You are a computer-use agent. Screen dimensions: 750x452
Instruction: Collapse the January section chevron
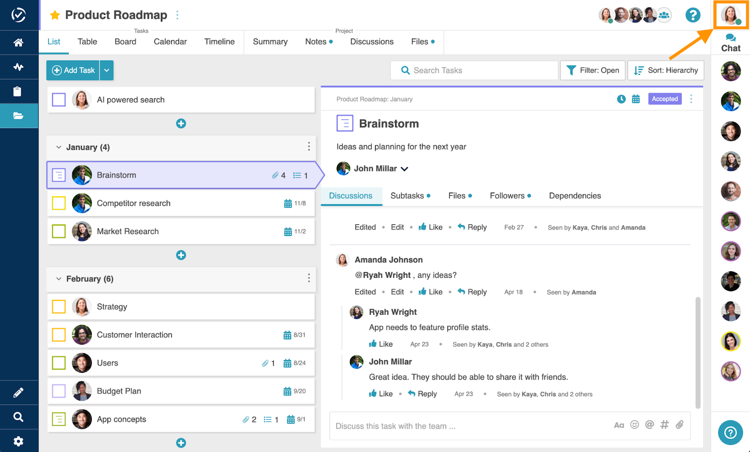click(59, 147)
